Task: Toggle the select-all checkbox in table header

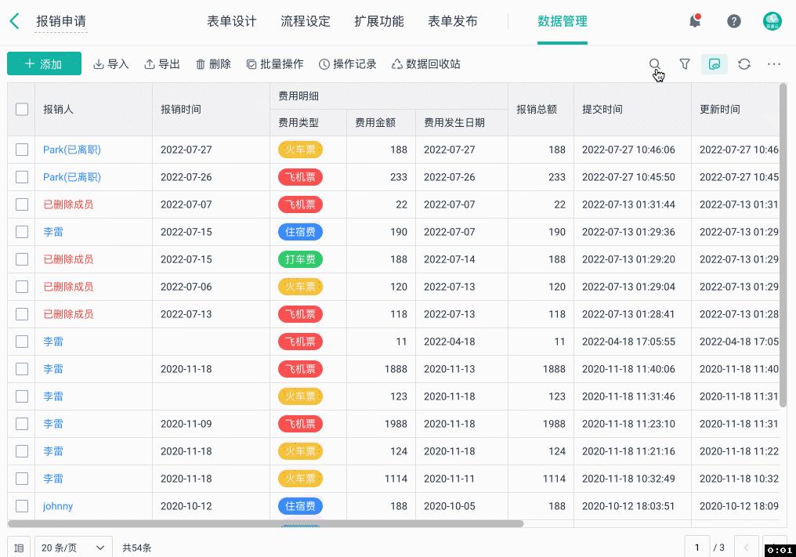Action: point(22,109)
